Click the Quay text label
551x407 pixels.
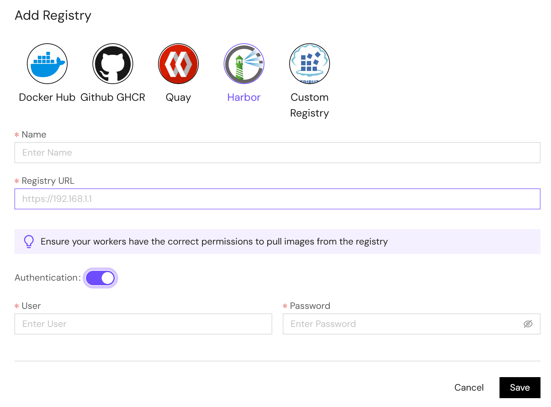(x=178, y=97)
